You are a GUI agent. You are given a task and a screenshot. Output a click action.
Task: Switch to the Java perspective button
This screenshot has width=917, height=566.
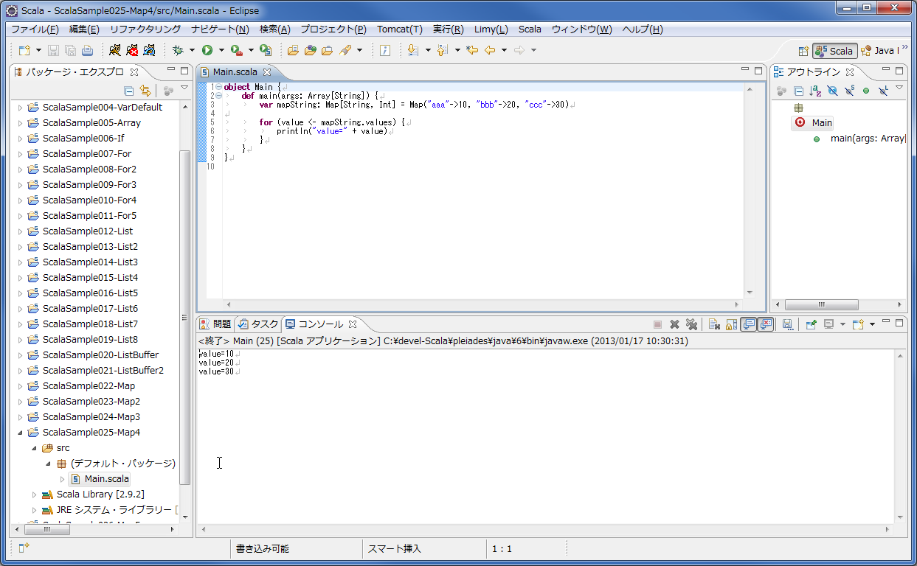pyautogui.click(x=885, y=51)
